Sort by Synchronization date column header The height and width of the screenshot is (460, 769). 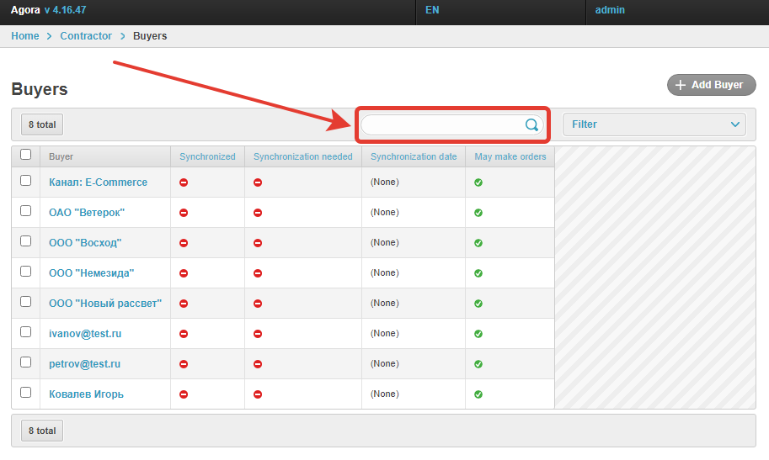(414, 156)
